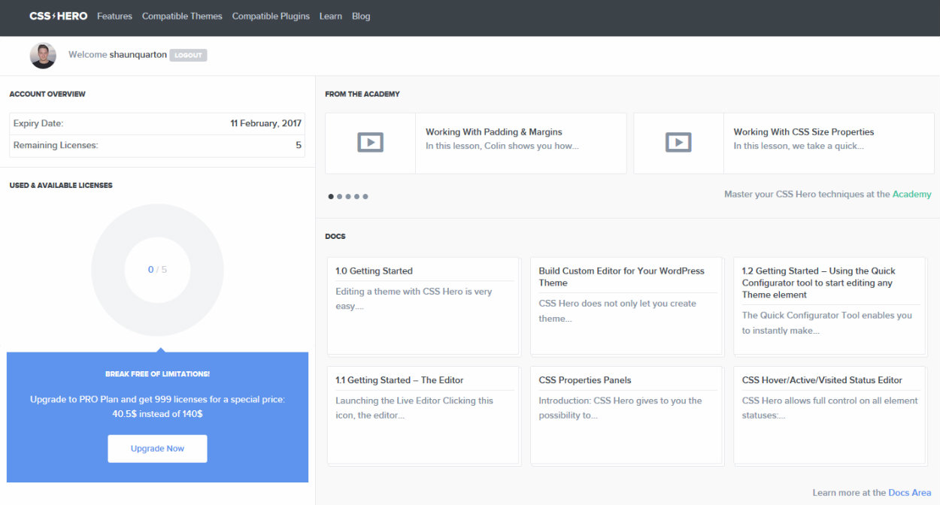Click the Used & Available Licenses heading

61,185
